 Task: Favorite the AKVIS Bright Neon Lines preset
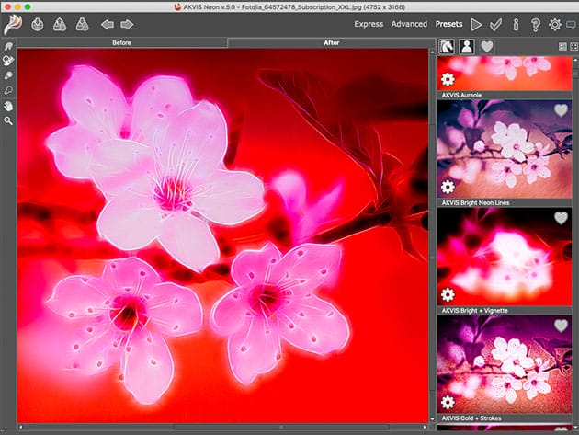(561, 111)
